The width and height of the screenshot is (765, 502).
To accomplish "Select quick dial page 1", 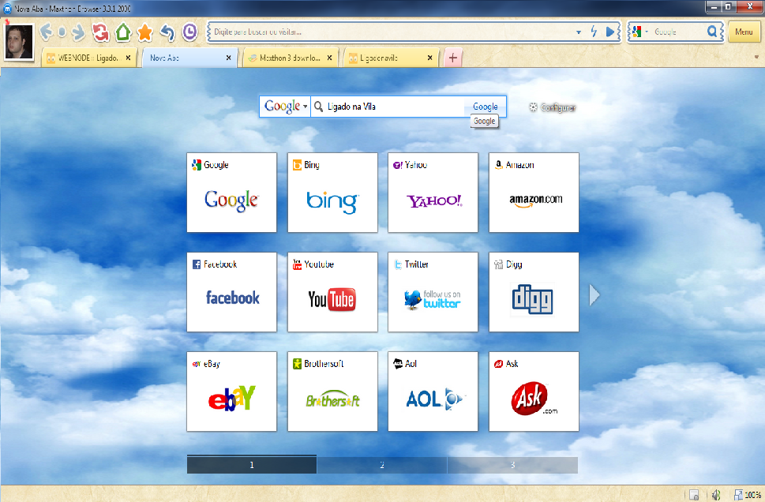I will pyautogui.click(x=252, y=464).
